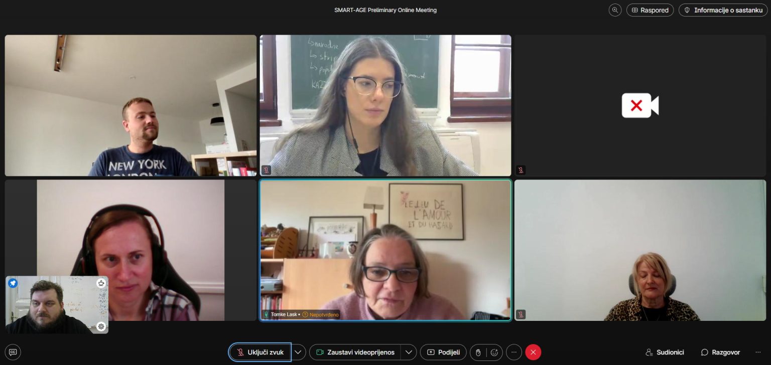Toggle closed captions with the CC button
The width and height of the screenshot is (771, 365).
coord(13,352)
